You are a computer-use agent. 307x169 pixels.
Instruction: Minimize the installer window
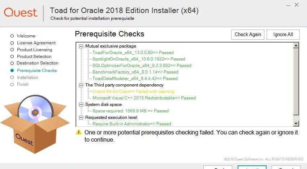(x=288, y=5)
